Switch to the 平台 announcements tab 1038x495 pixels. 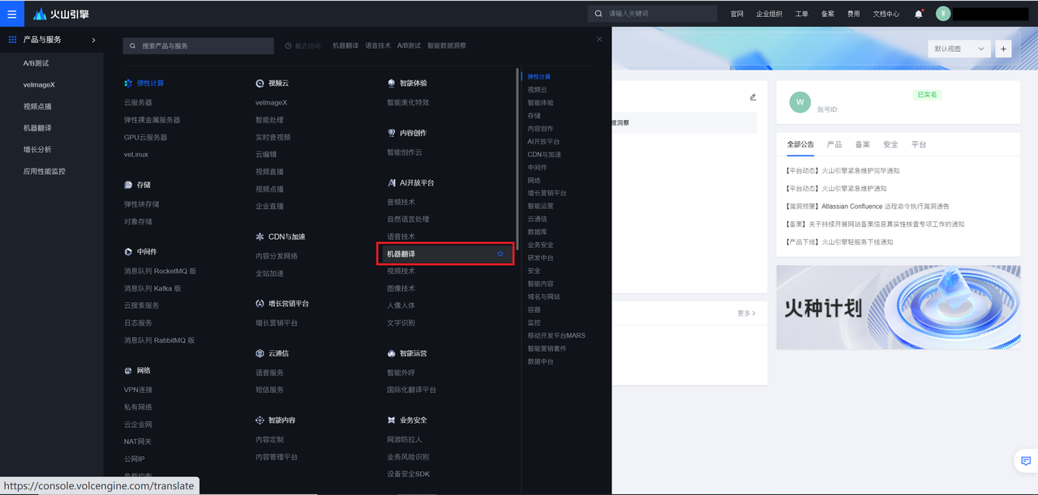coord(919,144)
